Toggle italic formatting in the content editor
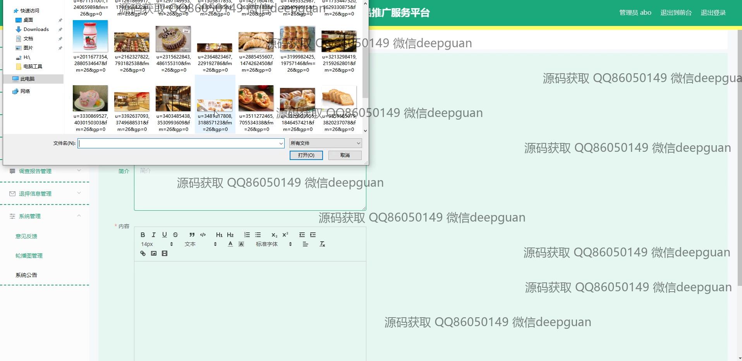The height and width of the screenshot is (361, 742). click(x=154, y=235)
